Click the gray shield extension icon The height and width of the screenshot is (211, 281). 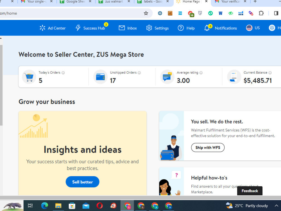tap(200, 13)
